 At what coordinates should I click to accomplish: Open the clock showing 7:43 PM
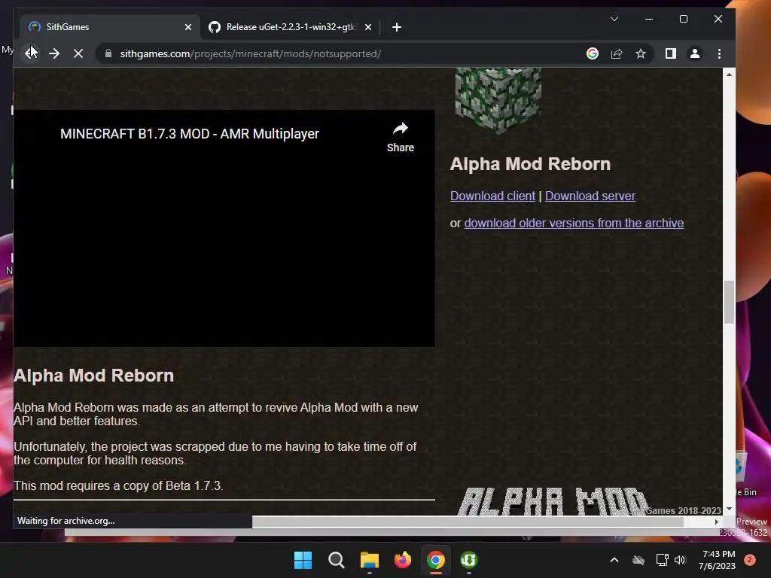[717, 560]
